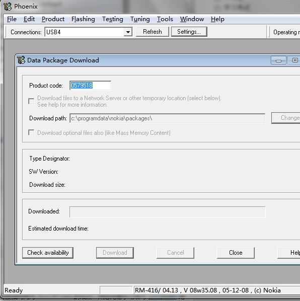Click the Download path field
This screenshot has height=301, width=300.
(x=168, y=118)
